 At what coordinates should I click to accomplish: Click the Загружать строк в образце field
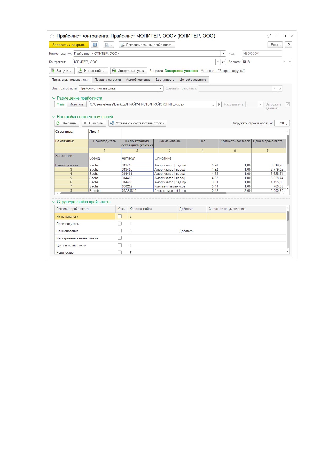pos(279,123)
